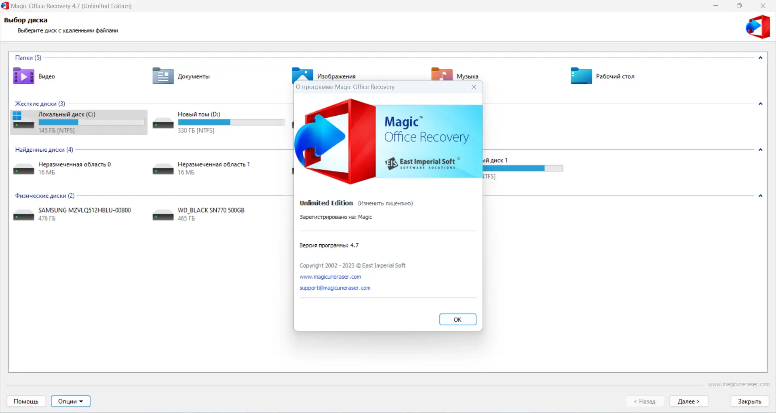
Task: Click OK in the About dialog
Action: pos(458,320)
